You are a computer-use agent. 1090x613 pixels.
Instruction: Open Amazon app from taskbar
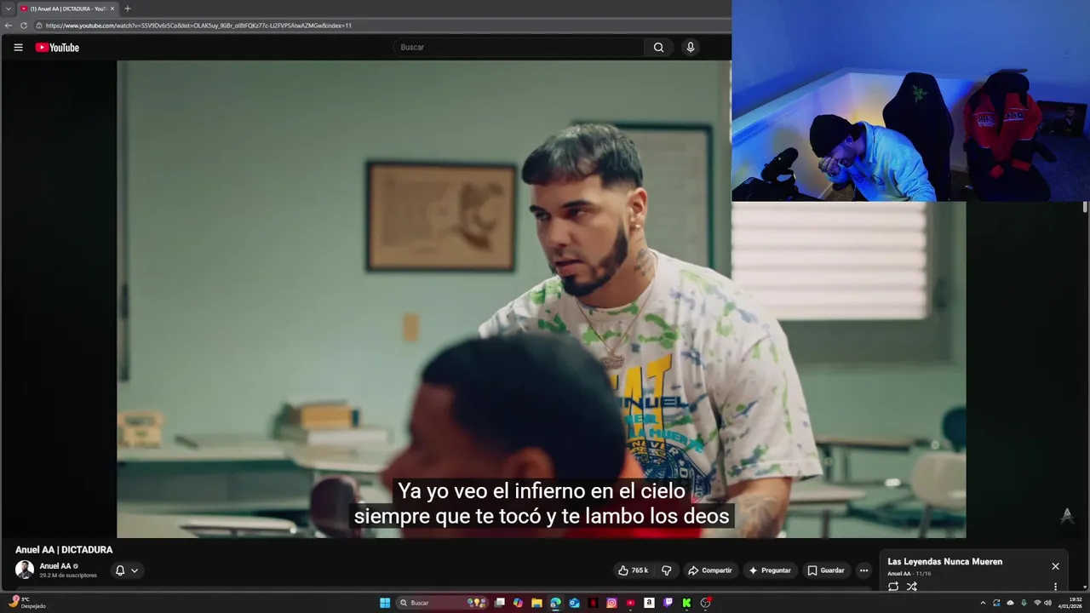pos(649,603)
